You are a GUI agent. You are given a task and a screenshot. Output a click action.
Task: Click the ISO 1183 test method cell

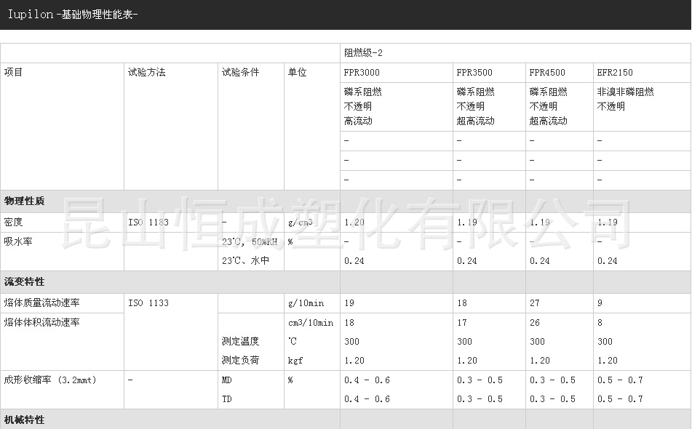(x=147, y=222)
